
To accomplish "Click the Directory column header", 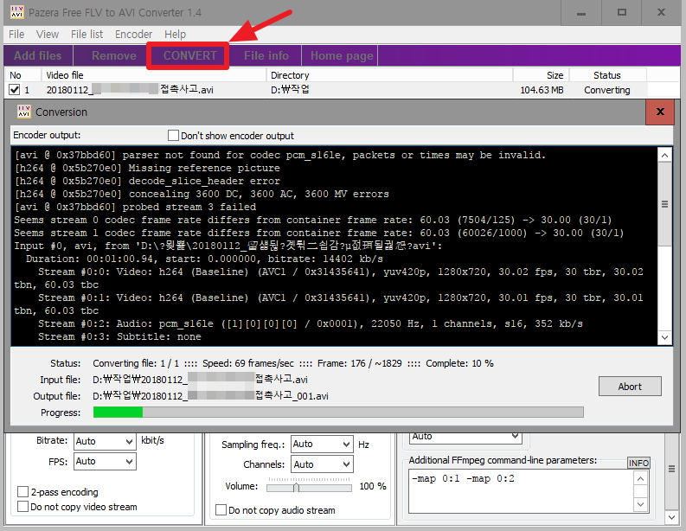I will [389, 75].
